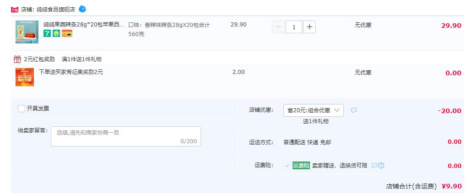Click the 卖家赠送，退换货可赔 text
Image resolution: width=467 pixels, height=193 pixels.
click(340, 166)
